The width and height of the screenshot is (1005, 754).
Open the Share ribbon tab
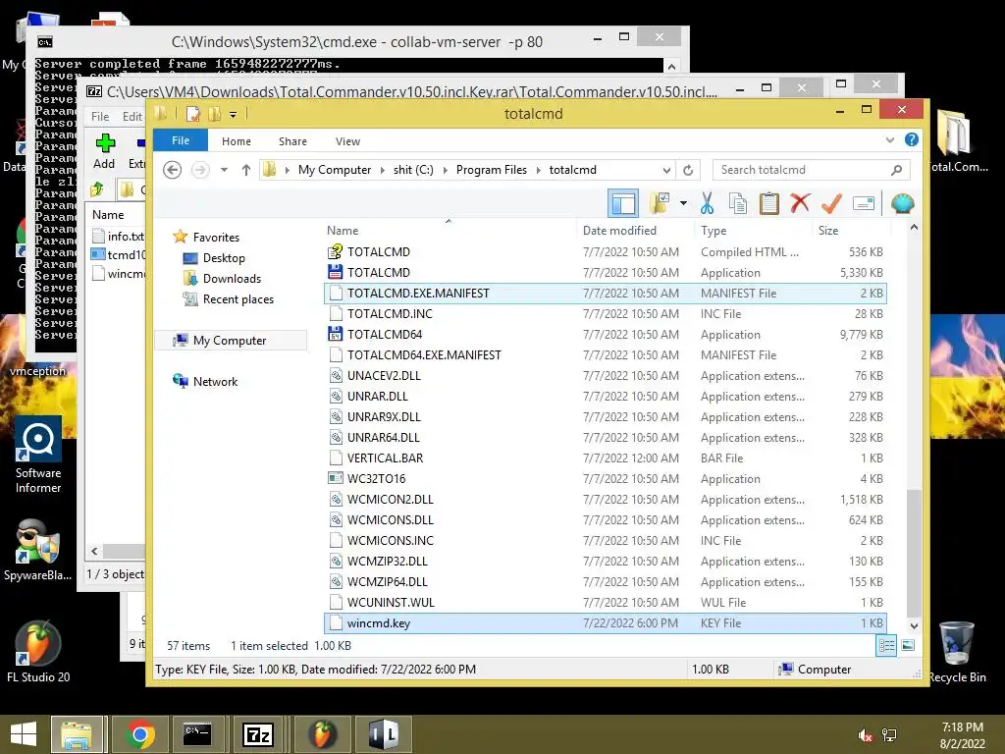click(x=292, y=141)
